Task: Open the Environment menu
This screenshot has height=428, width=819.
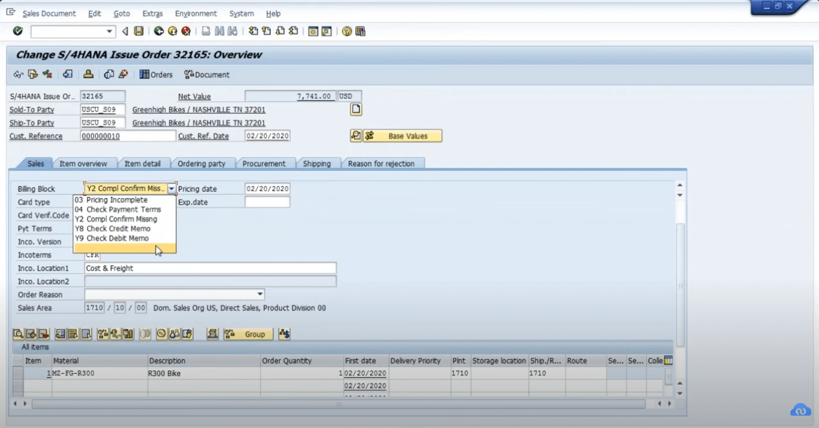Action: [x=195, y=14]
